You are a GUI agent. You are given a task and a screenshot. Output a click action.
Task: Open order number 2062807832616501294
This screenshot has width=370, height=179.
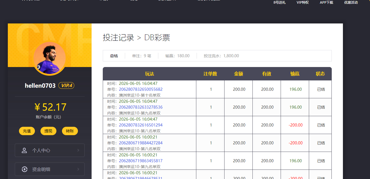click(141, 125)
